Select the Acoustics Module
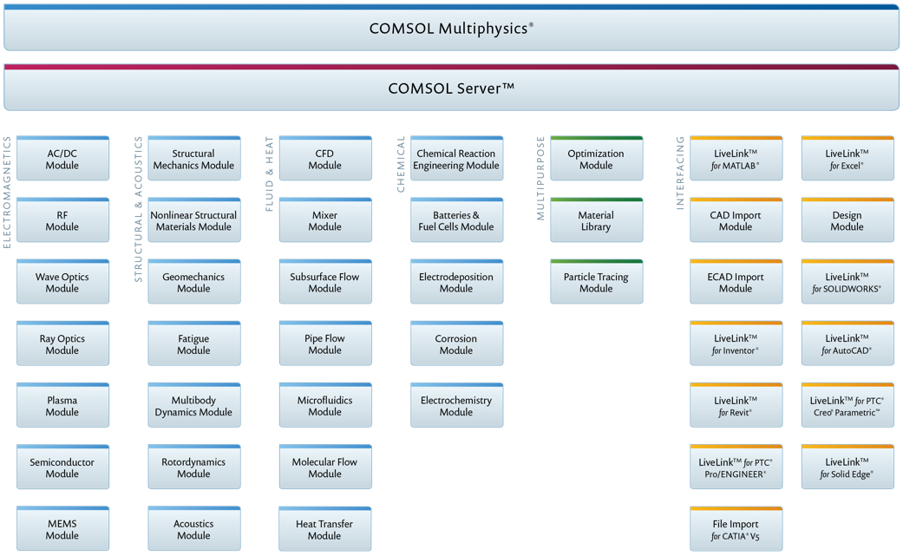Screen dimensions: 903x556 pyautogui.click(x=194, y=528)
